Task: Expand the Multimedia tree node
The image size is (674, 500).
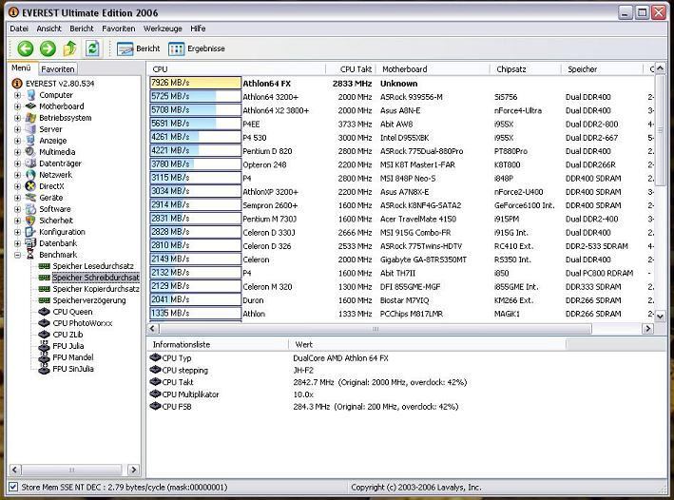Action: (x=18, y=152)
